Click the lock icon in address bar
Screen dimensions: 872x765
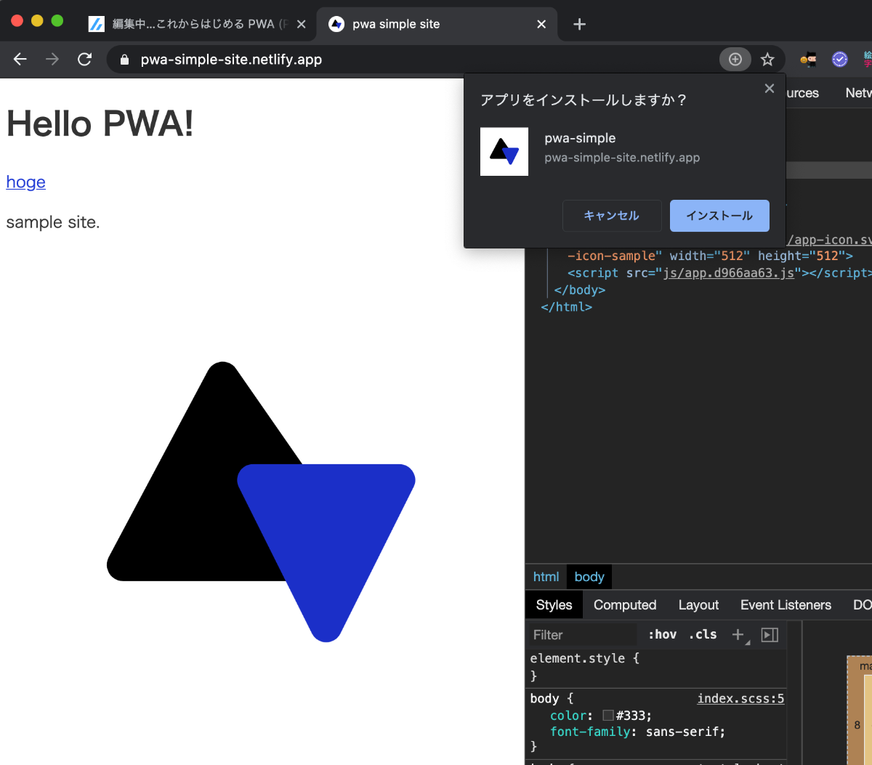tap(124, 60)
